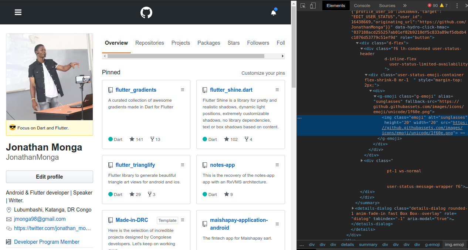Click the maishapay-application-android drag handle
The height and width of the screenshot is (250, 468).
tap(277, 223)
